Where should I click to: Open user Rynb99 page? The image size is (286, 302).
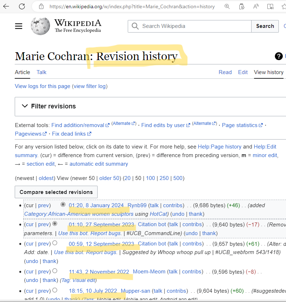coord(137,205)
